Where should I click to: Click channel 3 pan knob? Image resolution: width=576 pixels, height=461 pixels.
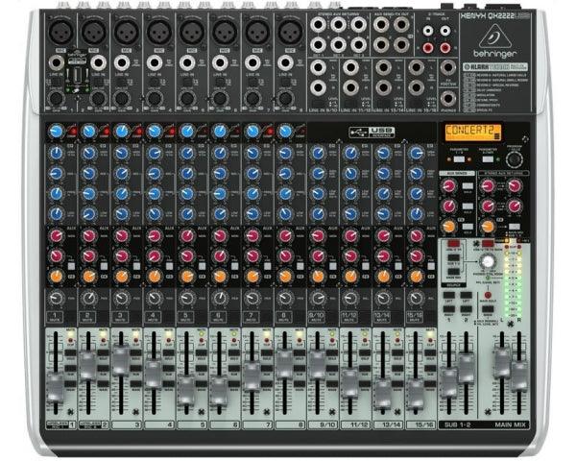pyautogui.click(x=122, y=298)
